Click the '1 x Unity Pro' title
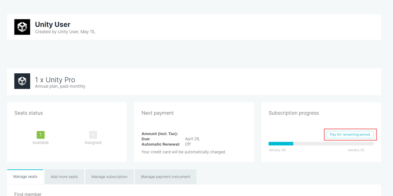Viewport: 393px width, 196px height. point(55,80)
